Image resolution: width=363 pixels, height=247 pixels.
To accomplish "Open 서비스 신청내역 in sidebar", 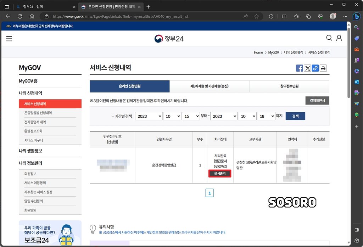I will pyautogui.click(x=50, y=104).
